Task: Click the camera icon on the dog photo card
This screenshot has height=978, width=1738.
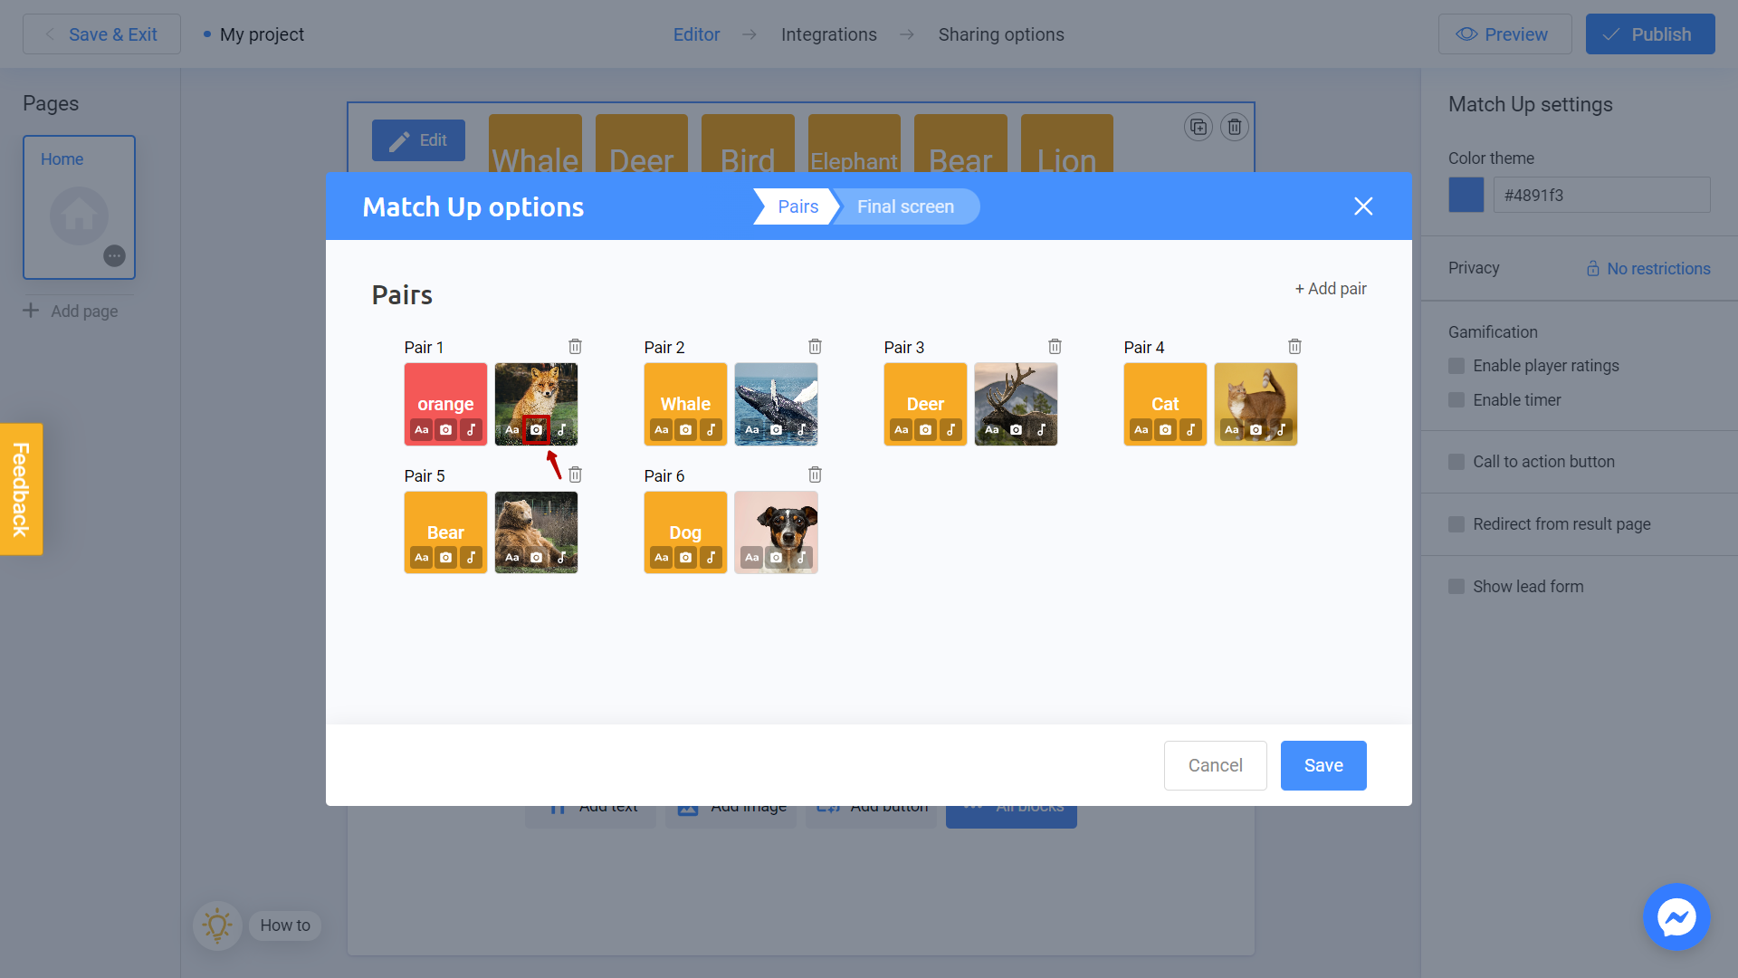Action: pyautogui.click(x=776, y=558)
